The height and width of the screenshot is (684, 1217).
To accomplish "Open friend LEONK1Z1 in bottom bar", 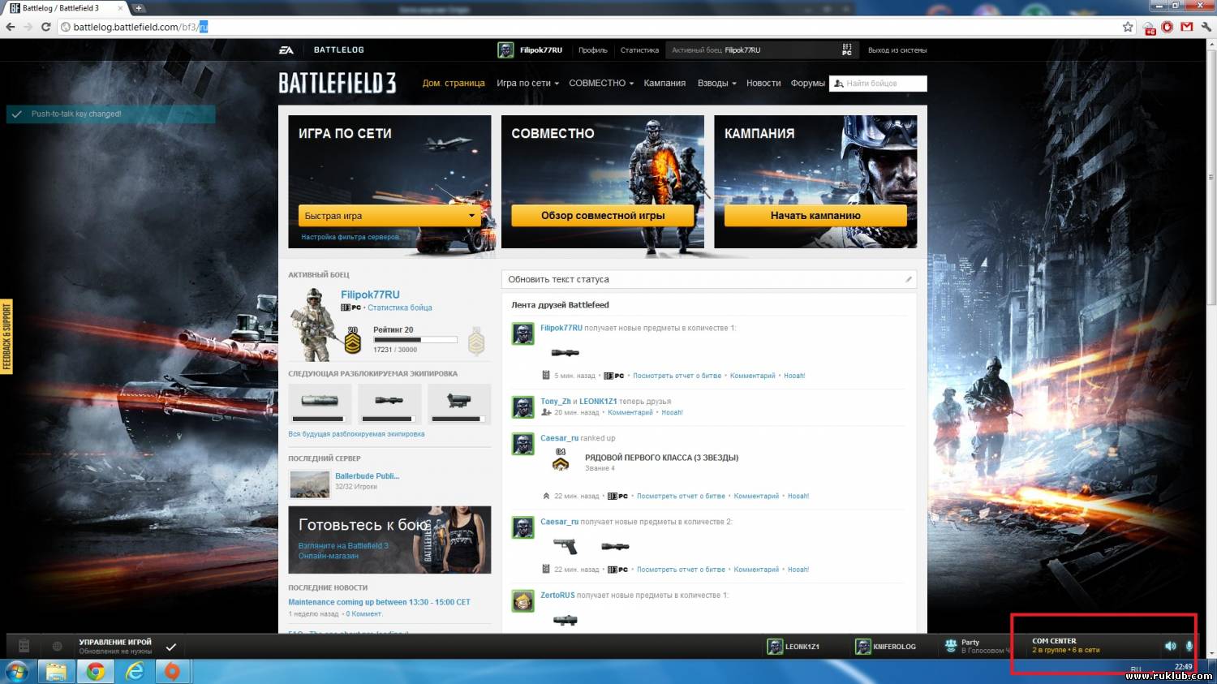I will (x=793, y=647).
